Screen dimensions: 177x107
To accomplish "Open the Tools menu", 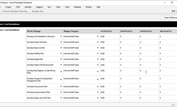I will [67, 7].
